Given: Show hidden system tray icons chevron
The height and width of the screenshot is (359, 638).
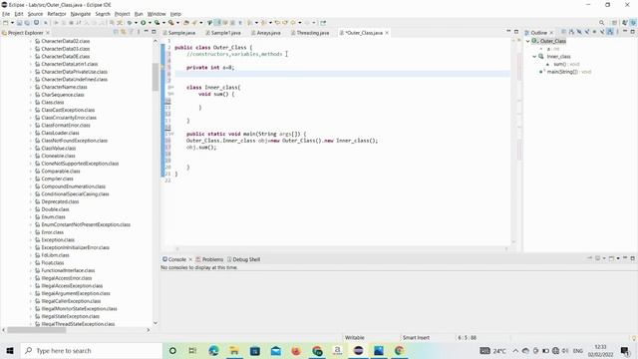Looking at the screenshot, I should 515,350.
